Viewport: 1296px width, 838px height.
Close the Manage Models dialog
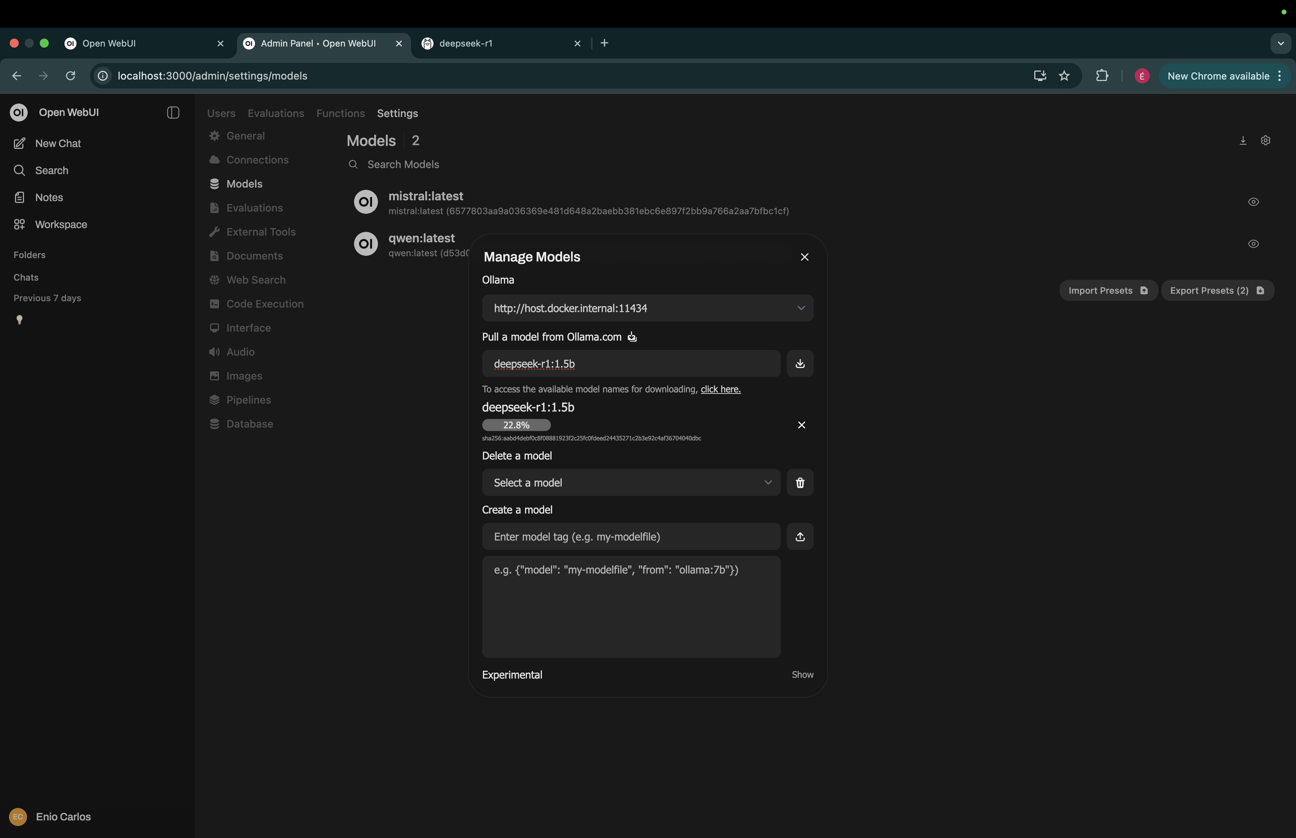[x=804, y=257]
